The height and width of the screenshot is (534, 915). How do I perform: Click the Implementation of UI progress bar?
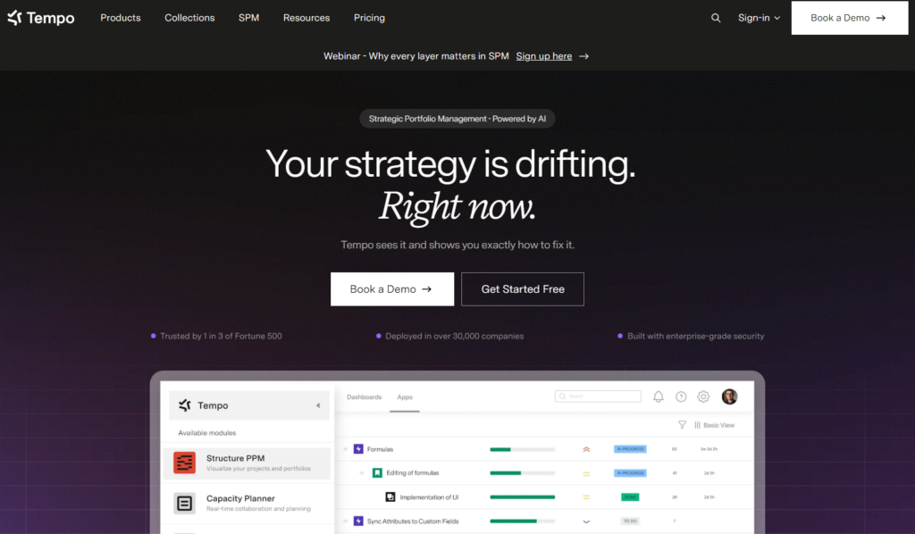coord(522,497)
